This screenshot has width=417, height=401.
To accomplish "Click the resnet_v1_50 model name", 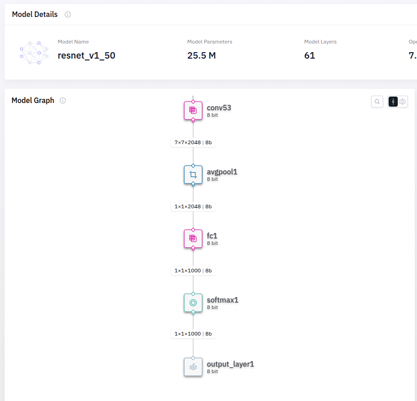I will click(x=87, y=56).
